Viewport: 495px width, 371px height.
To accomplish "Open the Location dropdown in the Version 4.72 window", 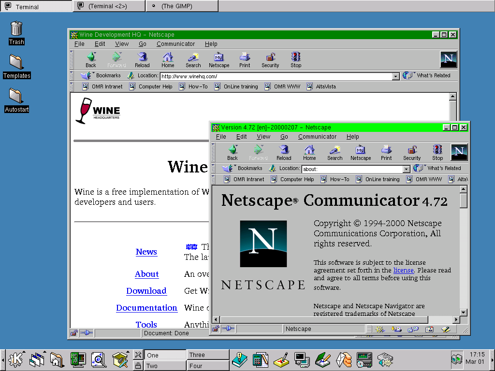I will [x=407, y=169].
